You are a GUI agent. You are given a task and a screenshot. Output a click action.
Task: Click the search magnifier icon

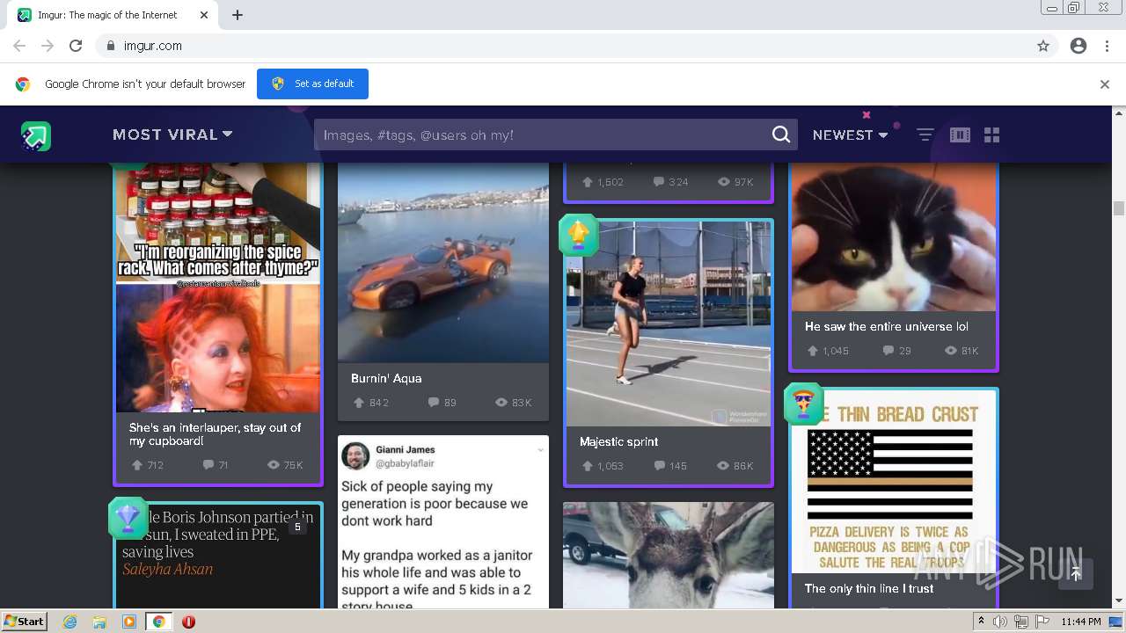(x=781, y=135)
